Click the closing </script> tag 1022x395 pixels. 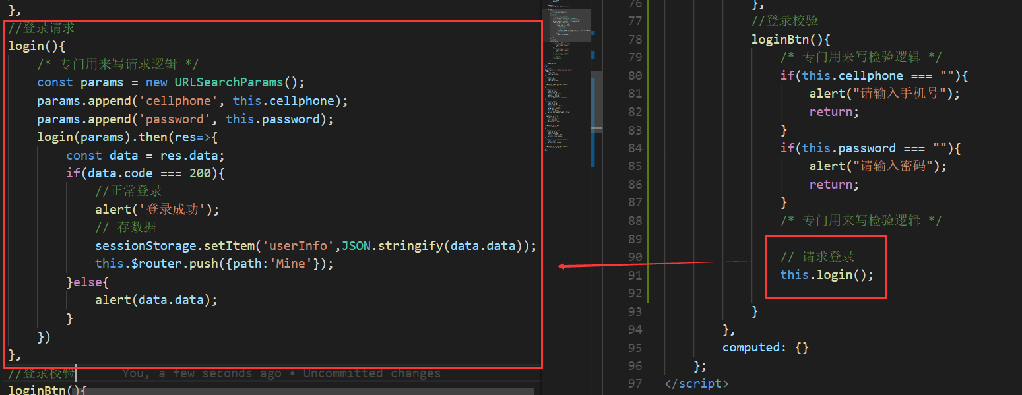click(696, 383)
